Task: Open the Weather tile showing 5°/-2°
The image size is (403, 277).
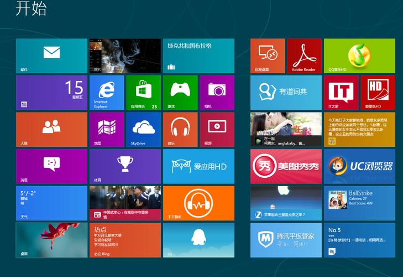Action: [51, 203]
